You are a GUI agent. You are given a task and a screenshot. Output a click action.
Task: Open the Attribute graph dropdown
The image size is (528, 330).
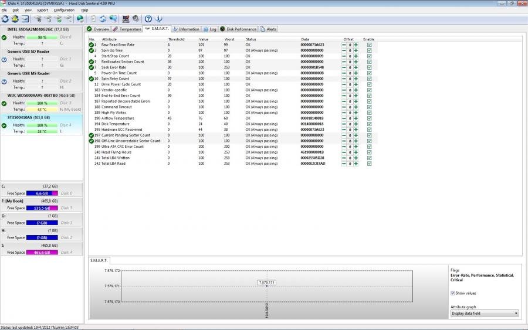(x=485, y=314)
